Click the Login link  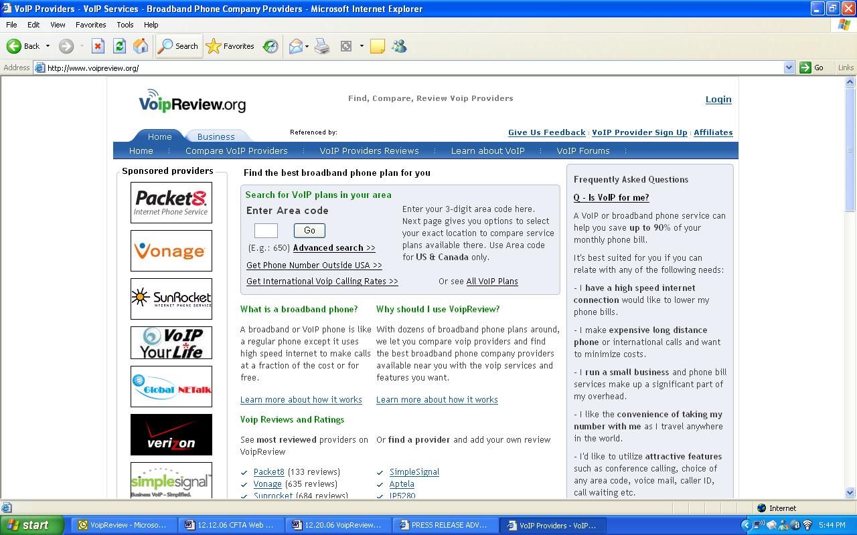tap(718, 100)
